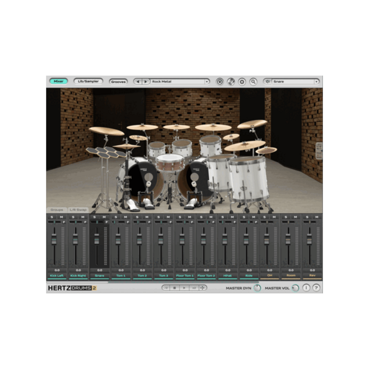
Task: Select the next kit preset arrow
Action: [x=146, y=82]
